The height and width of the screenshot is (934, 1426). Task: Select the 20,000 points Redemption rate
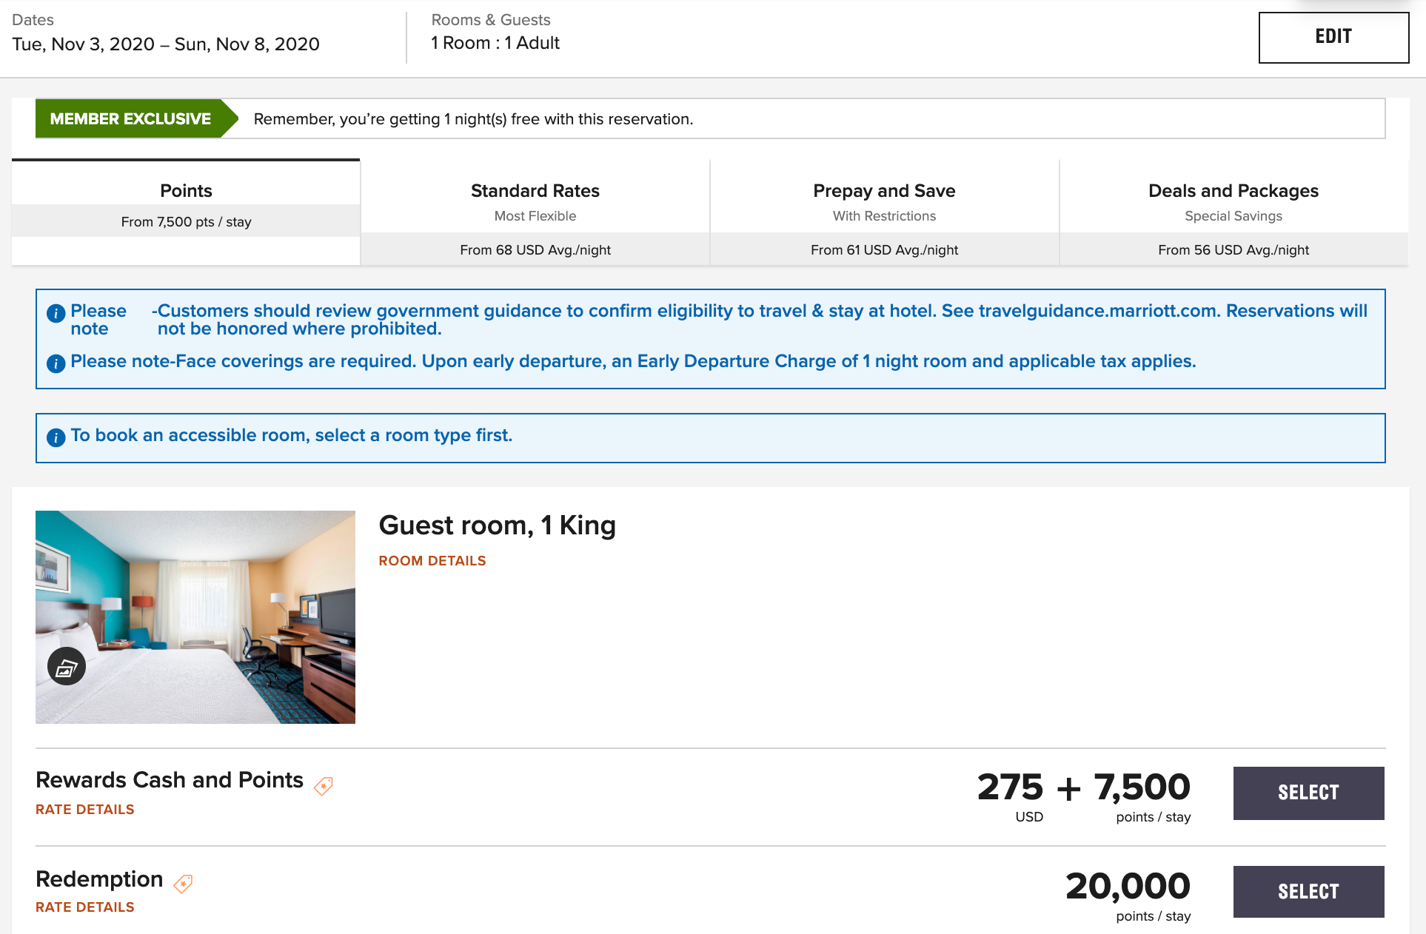pyautogui.click(x=1308, y=892)
